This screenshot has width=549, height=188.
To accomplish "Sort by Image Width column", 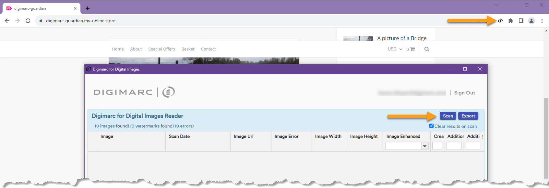I will [x=328, y=136].
